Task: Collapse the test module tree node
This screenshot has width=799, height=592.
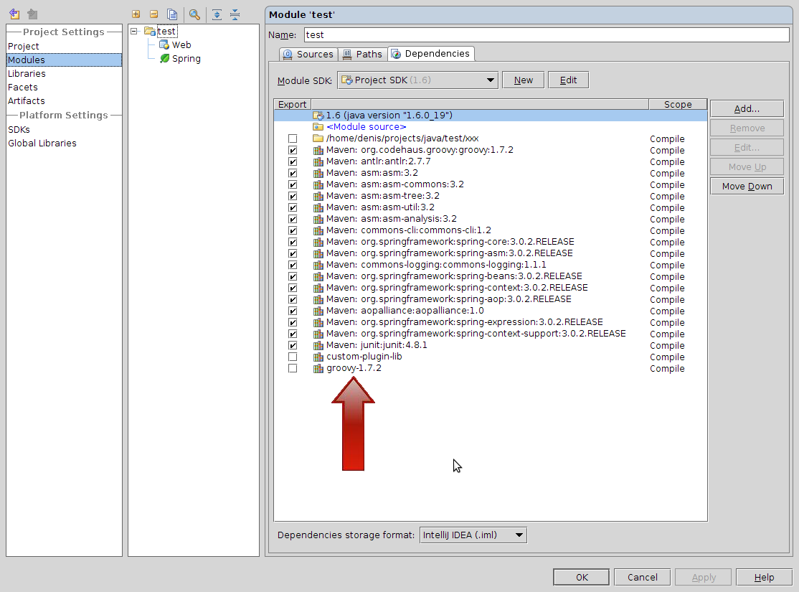Action: [134, 31]
